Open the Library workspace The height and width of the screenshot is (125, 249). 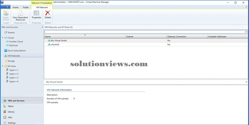[22, 112]
